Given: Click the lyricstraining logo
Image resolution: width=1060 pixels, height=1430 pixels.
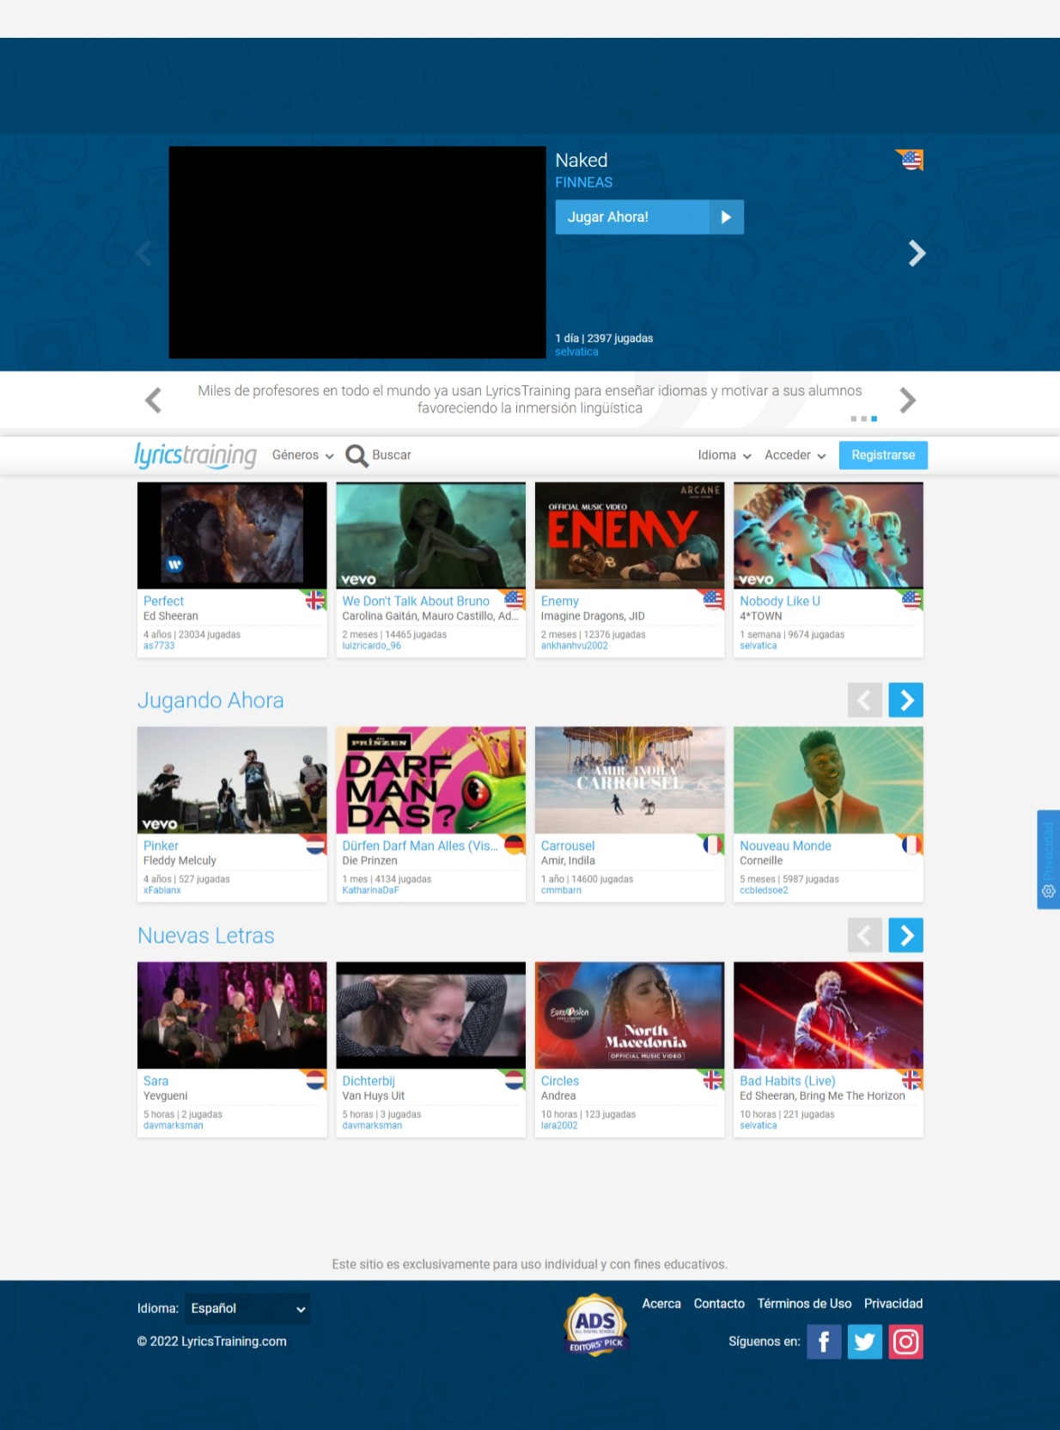Looking at the screenshot, I should (196, 455).
